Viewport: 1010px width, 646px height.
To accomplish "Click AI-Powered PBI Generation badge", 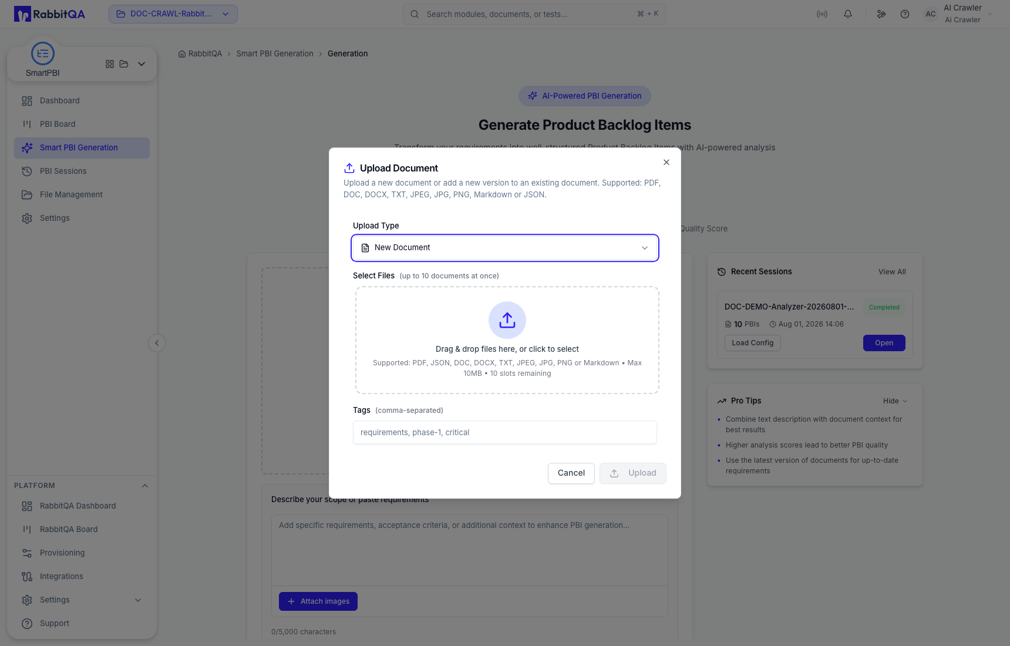I will point(585,96).
